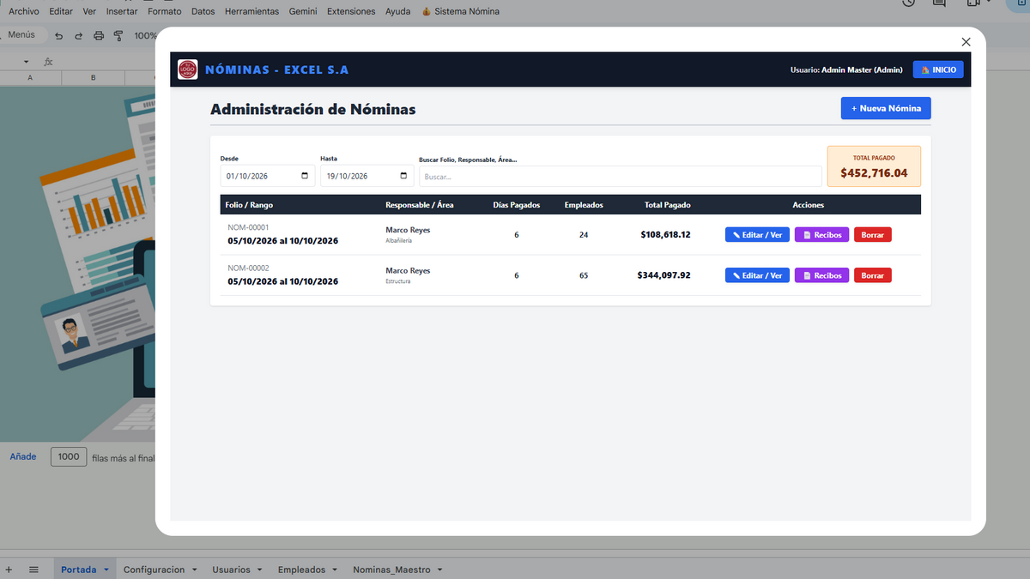Click Editar / Ver for NOM-00001

pos(757,234)
